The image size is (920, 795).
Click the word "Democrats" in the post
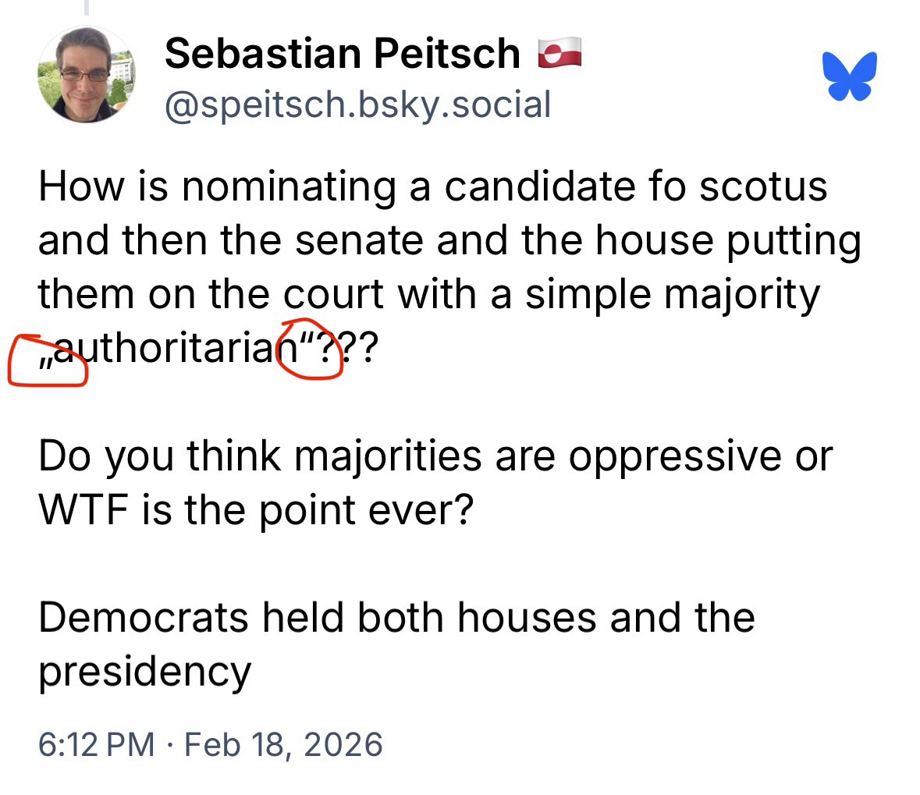[143, 618]
